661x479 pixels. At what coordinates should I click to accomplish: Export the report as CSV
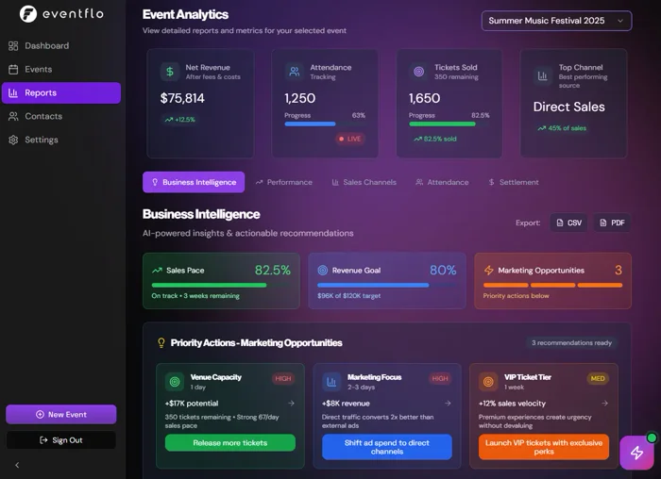(568, 223)
